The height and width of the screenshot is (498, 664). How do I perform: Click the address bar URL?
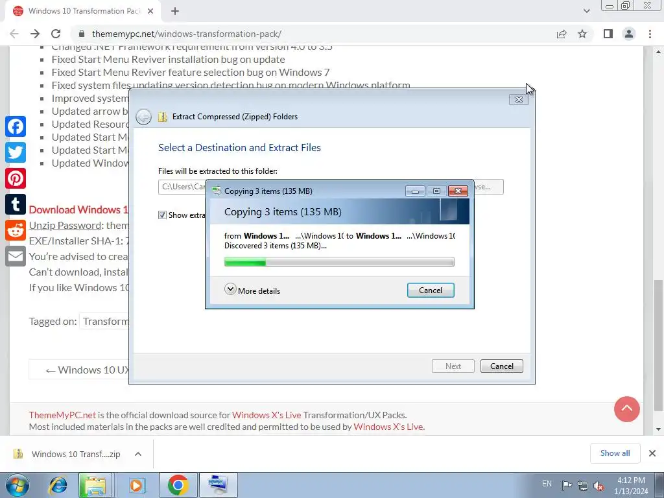[187, 34]
